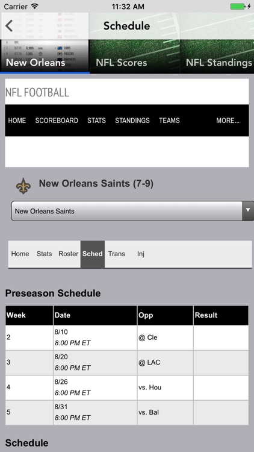Open SCOREBOARD in the navigation bar
The width and height of the screenshot is (254, 452).
coord(57,121)
